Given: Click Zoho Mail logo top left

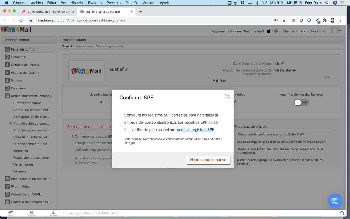Looking at the screenshot, I should pos(16,29).
